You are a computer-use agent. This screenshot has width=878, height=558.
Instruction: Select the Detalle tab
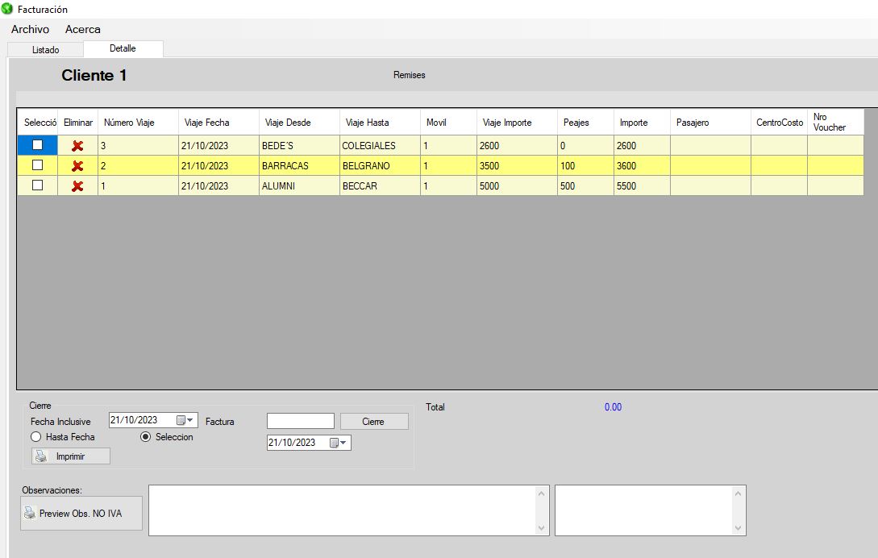123,48
